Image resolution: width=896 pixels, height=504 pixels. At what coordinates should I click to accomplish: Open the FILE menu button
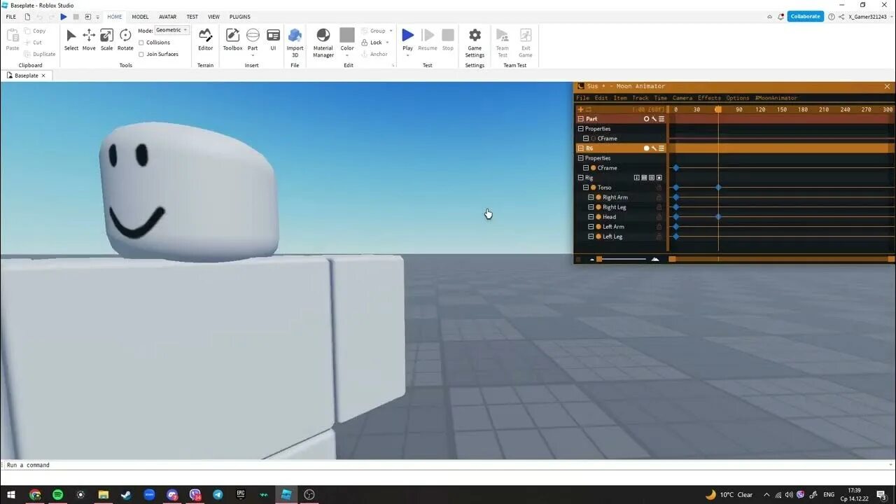pyautogui.click(x=10, y=17)
